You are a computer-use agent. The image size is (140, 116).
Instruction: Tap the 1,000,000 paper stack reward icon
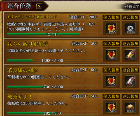coord(130,107)
